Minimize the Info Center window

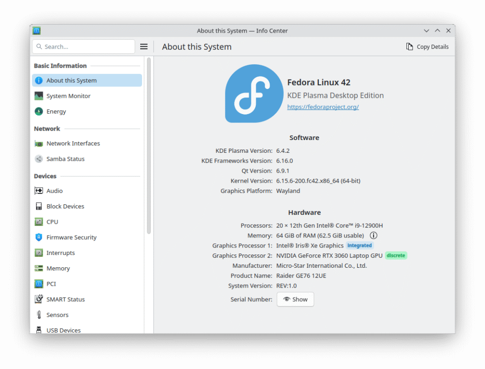[426, 31]
